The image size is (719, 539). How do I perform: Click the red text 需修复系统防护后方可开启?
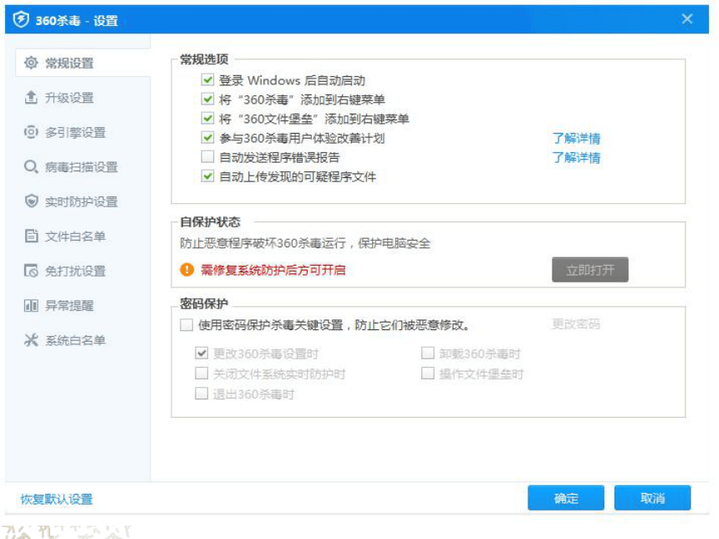pyautogui.click(x=273, y=270)
